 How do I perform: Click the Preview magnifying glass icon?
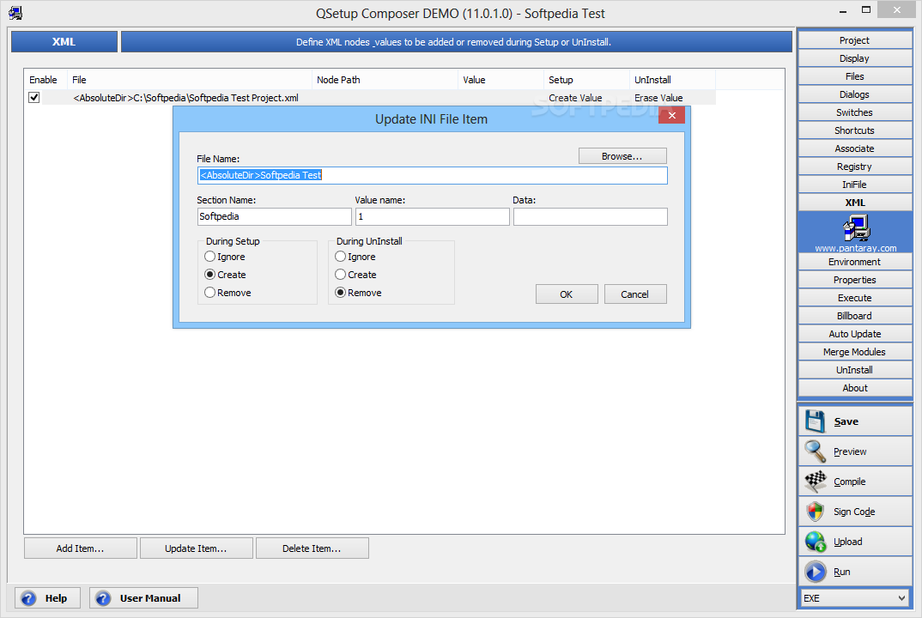815,451
